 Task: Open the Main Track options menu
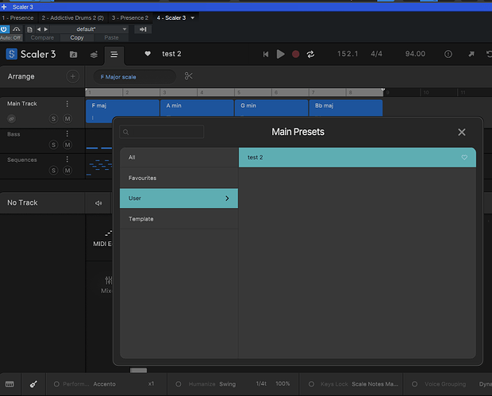(67, 104)
